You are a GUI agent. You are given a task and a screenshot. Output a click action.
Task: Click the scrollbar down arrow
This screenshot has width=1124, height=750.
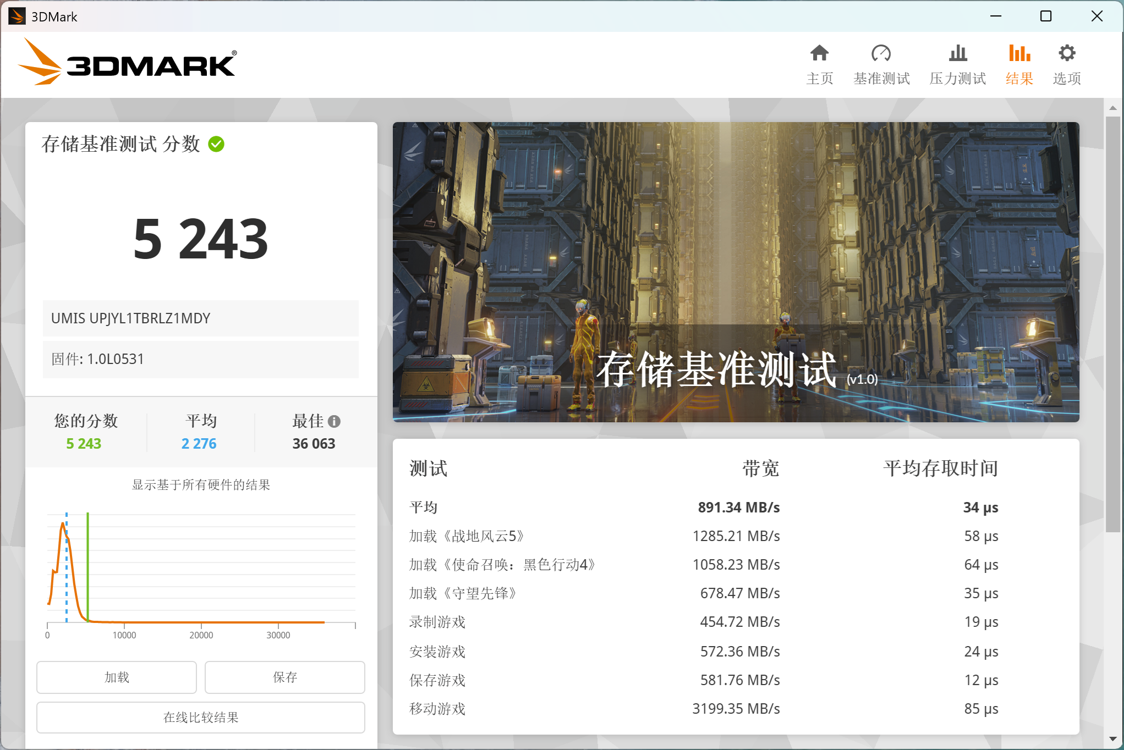point(1112,739)
